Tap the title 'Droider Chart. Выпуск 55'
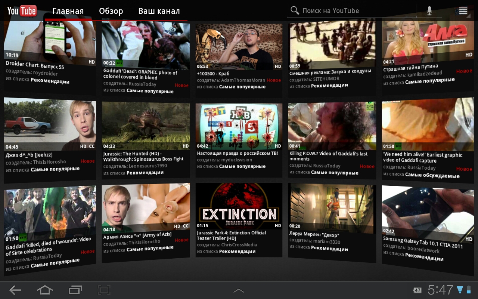 [35, 65]
